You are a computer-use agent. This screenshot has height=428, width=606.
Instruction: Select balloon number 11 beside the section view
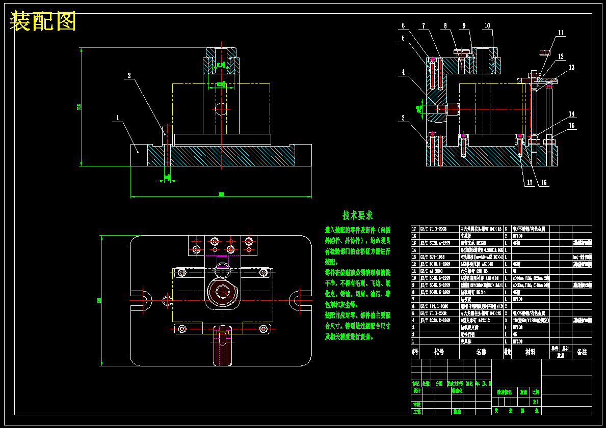561,33
